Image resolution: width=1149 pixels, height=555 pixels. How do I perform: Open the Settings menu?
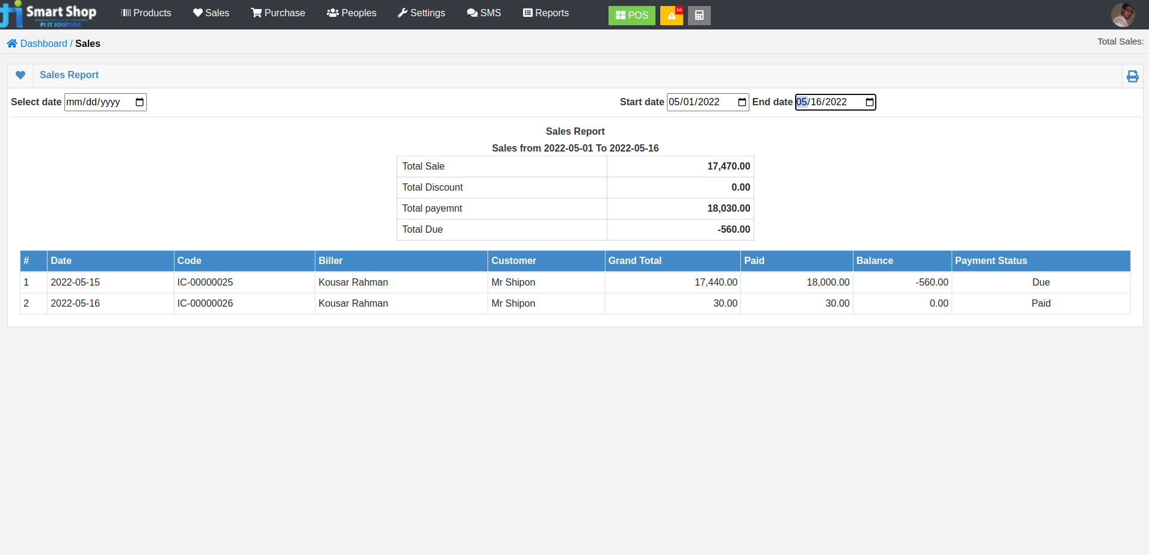[x=421, y=13]
